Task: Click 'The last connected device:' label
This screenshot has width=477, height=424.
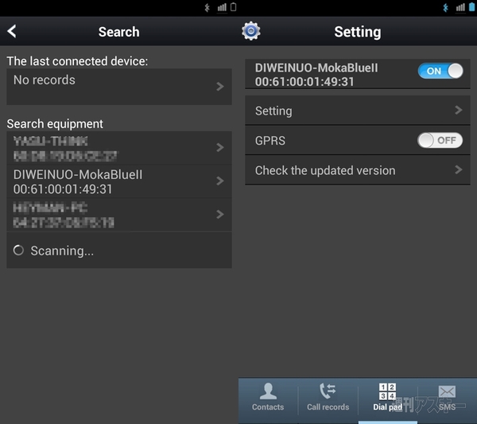Action: [77, 61]
